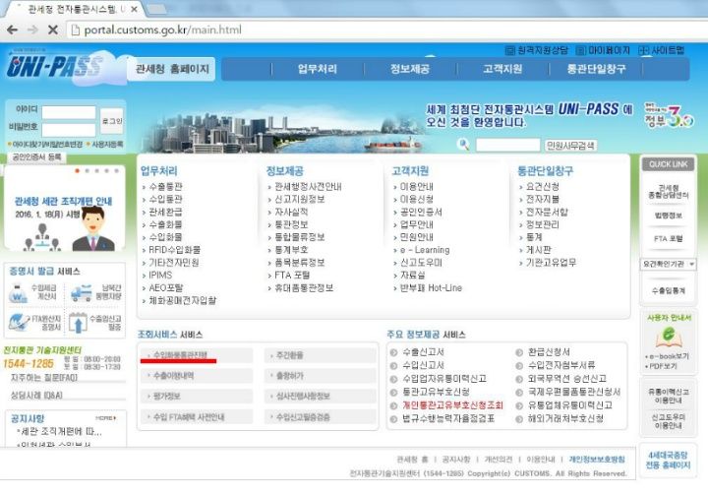708x495 pixels.
Task: Open 정보제공 in the top navigation bar
Action: click(x=409, y=69)
